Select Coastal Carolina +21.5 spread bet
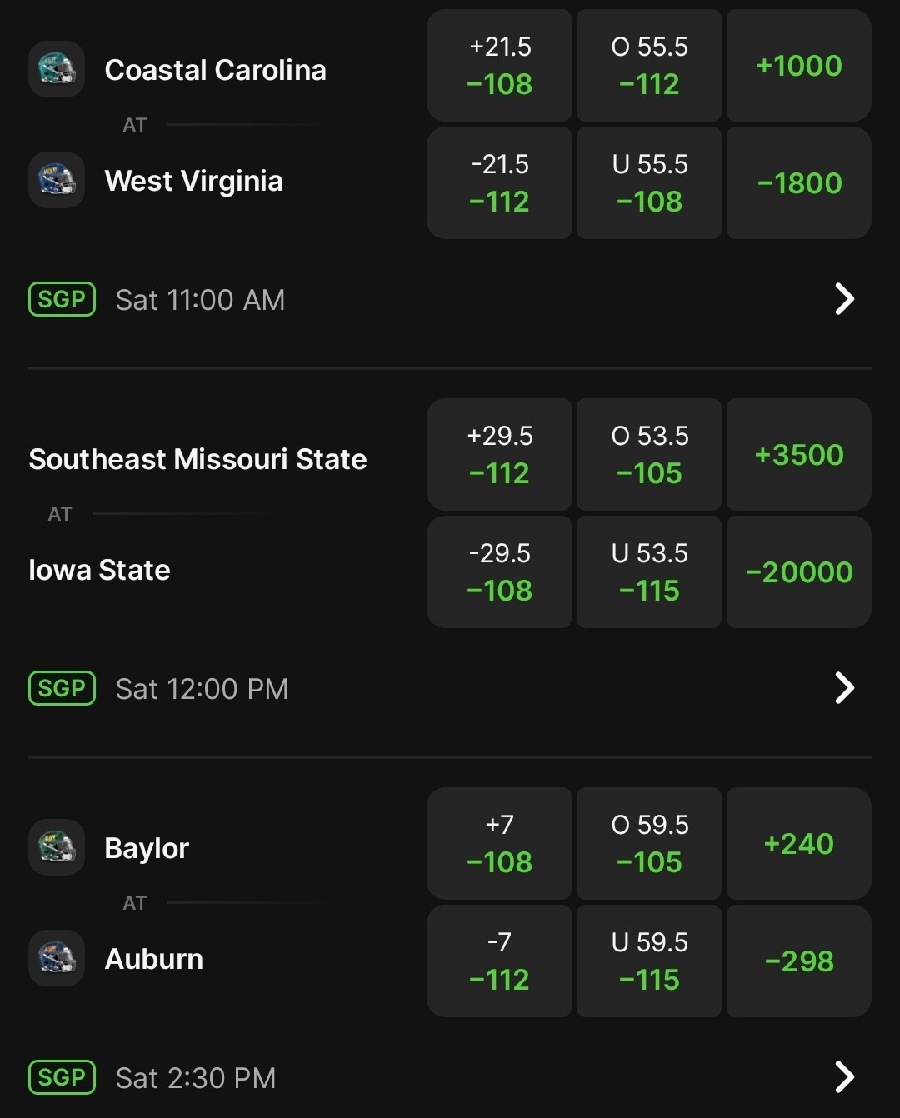 click(x=499, y=66)
